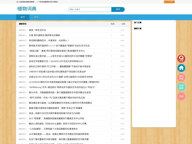192x144 pixels.
Task: Open the teal 快速搜索 floating button
Action: pyautogui.click(x=181, y=87)
